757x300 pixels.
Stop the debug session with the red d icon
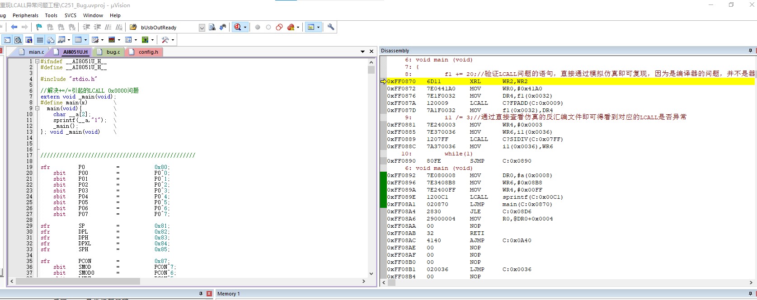[x=237, y=27]
